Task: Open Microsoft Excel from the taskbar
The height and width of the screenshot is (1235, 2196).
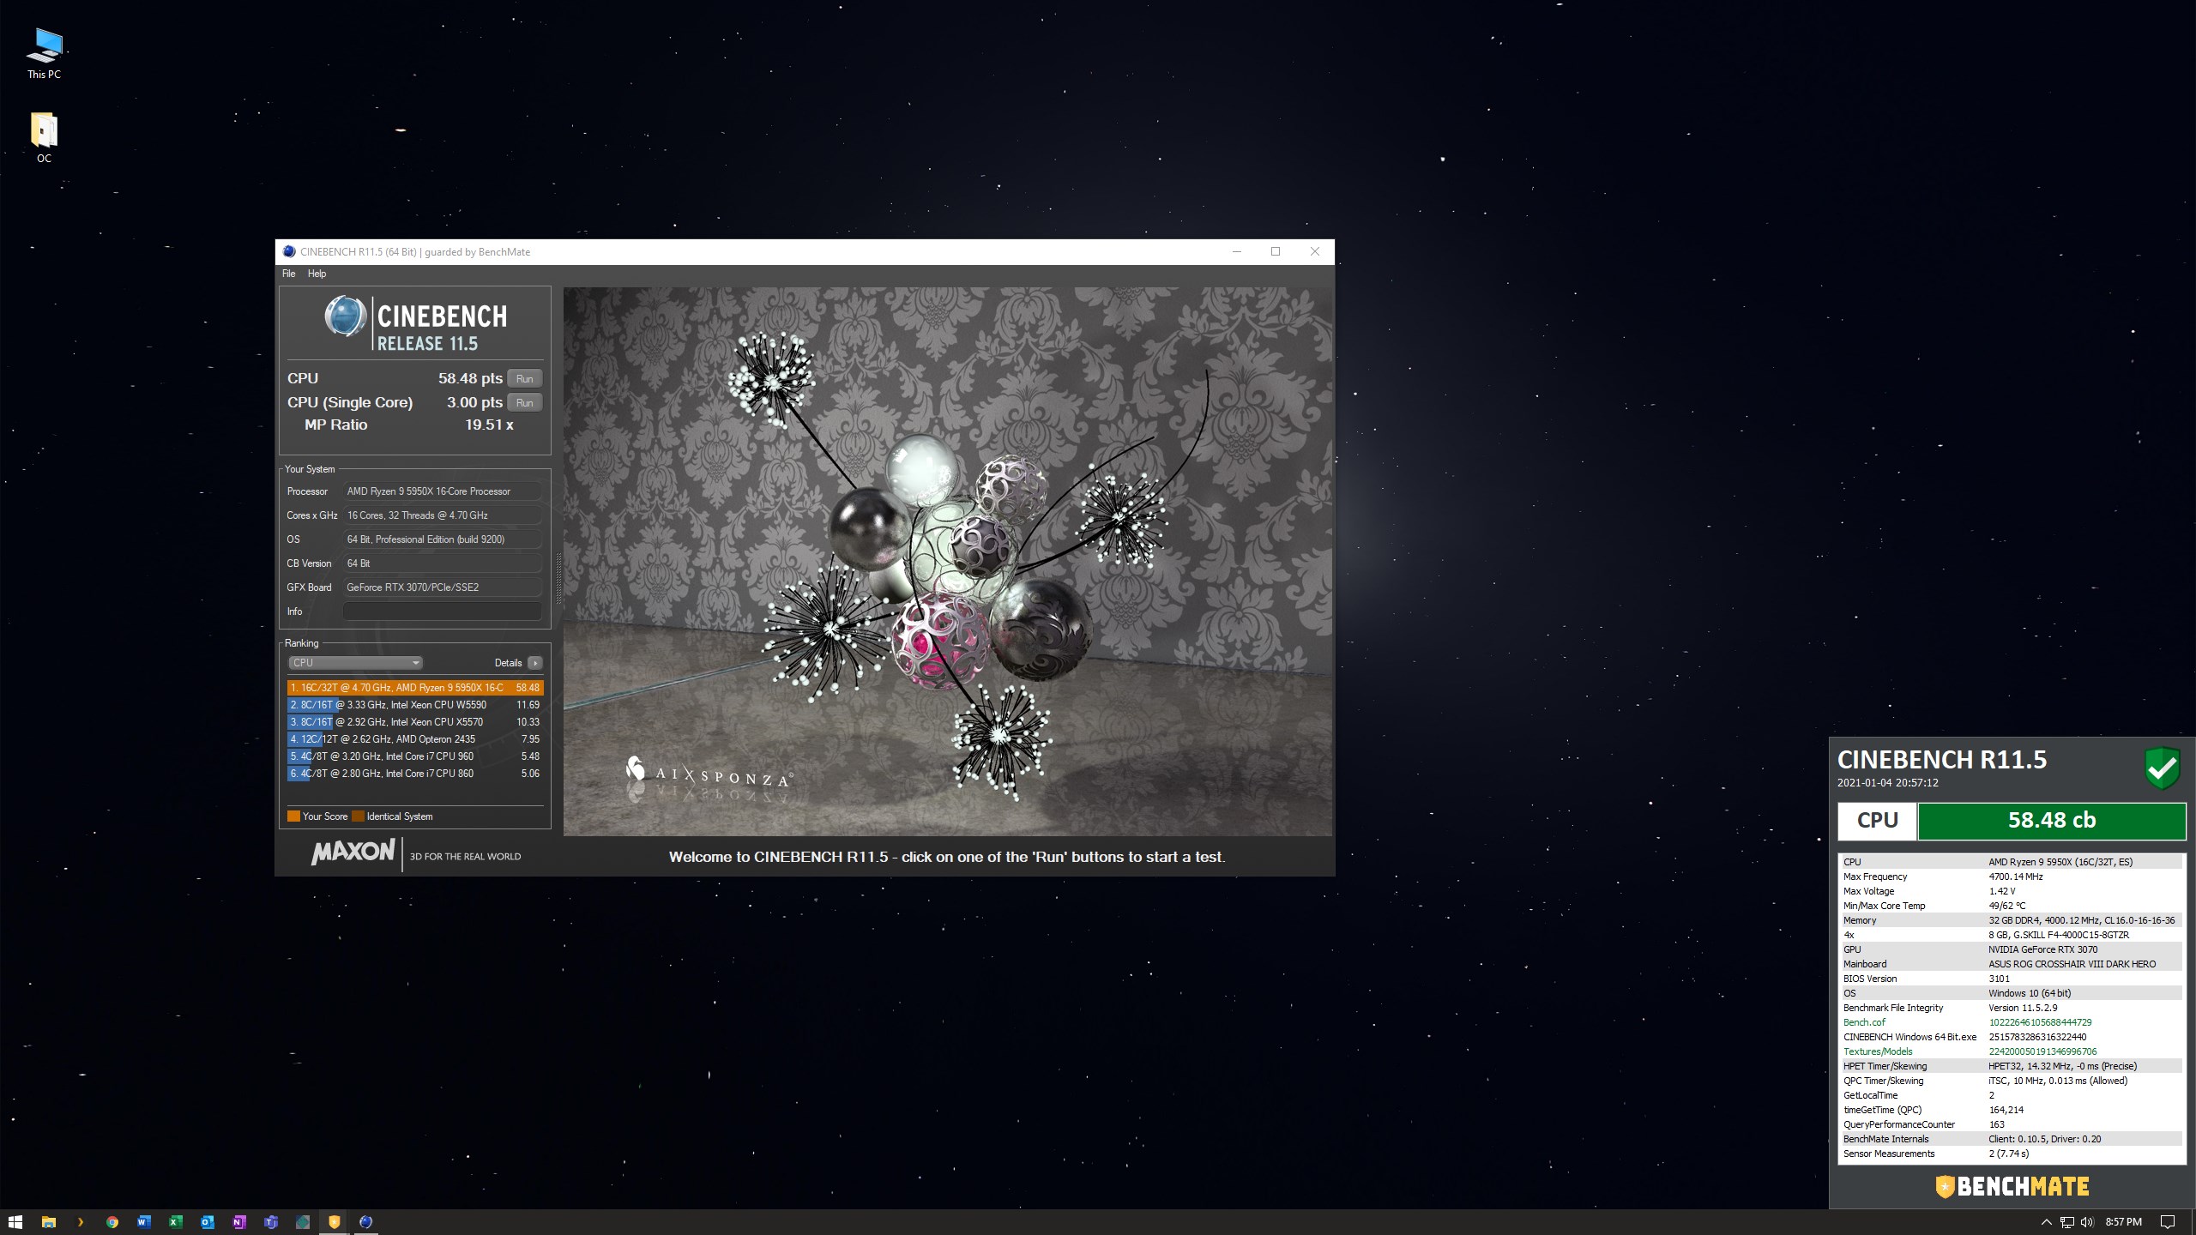Action: 176,1222
